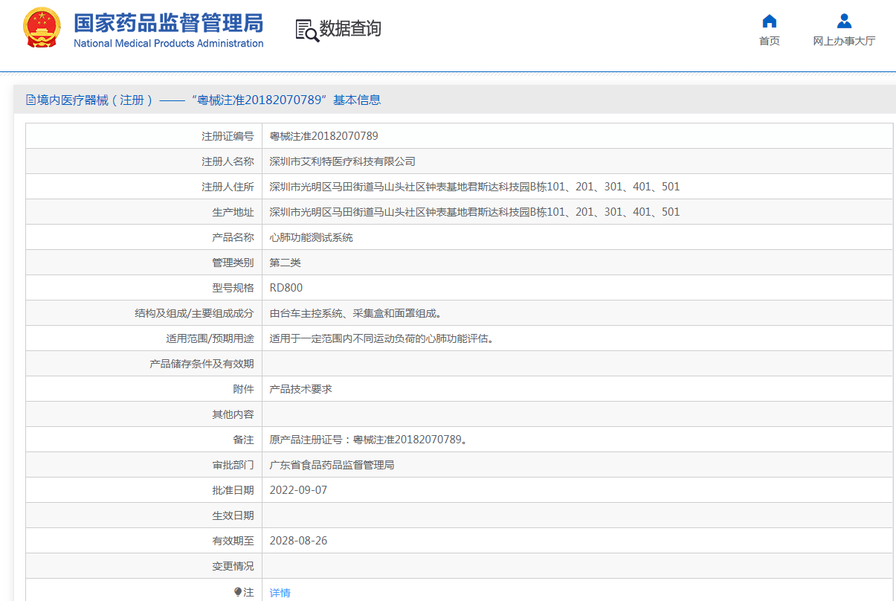
Task: Click the National Medical Products Administration text
Action: pyautogui.click(x=168, y=43)
